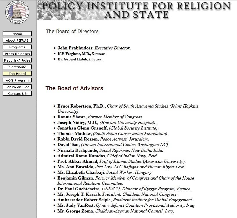Image resolution: width=237 pixels, height=218 pixels.
Task: Click Ms. Elizabeth Charbaji entry
Action: tap(105, 172)
